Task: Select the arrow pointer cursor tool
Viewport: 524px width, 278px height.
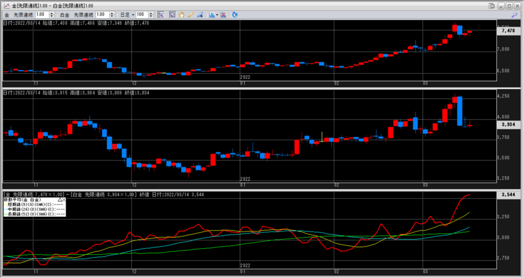Action: click(172, 15)
